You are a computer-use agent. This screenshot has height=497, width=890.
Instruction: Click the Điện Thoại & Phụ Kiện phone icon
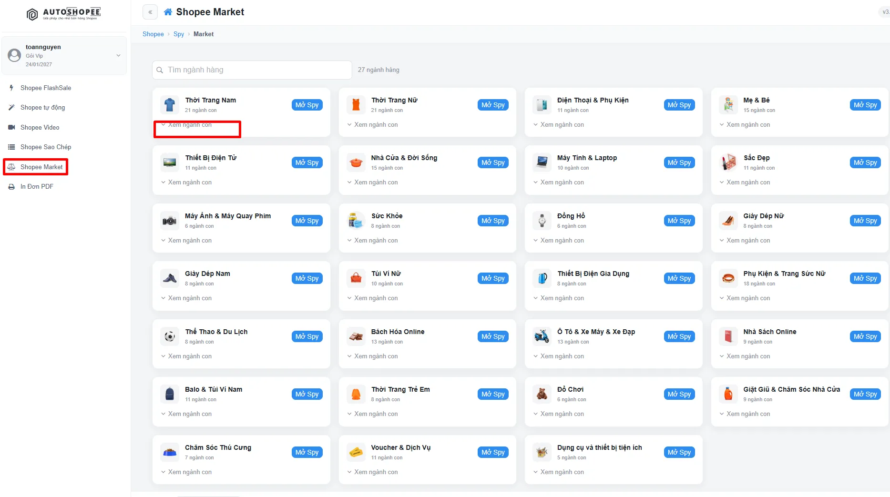click(x=542, y=105)
